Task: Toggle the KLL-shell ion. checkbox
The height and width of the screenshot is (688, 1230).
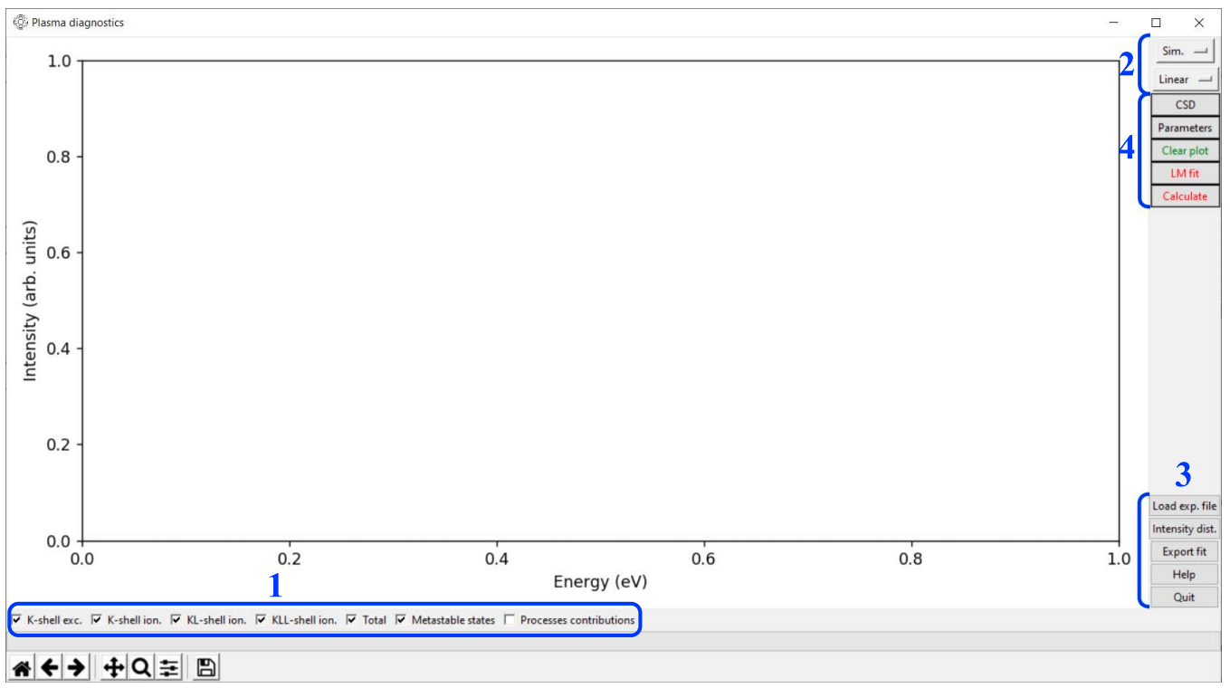Action: (x=262, y=620)
